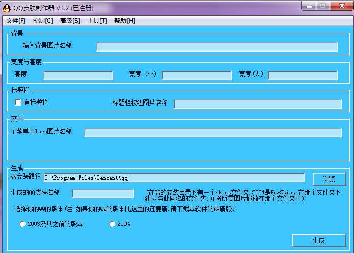Select the 2003及其之前的版本 radio button
The height and width of the screenshot is (253, 354).
(22, 224)
